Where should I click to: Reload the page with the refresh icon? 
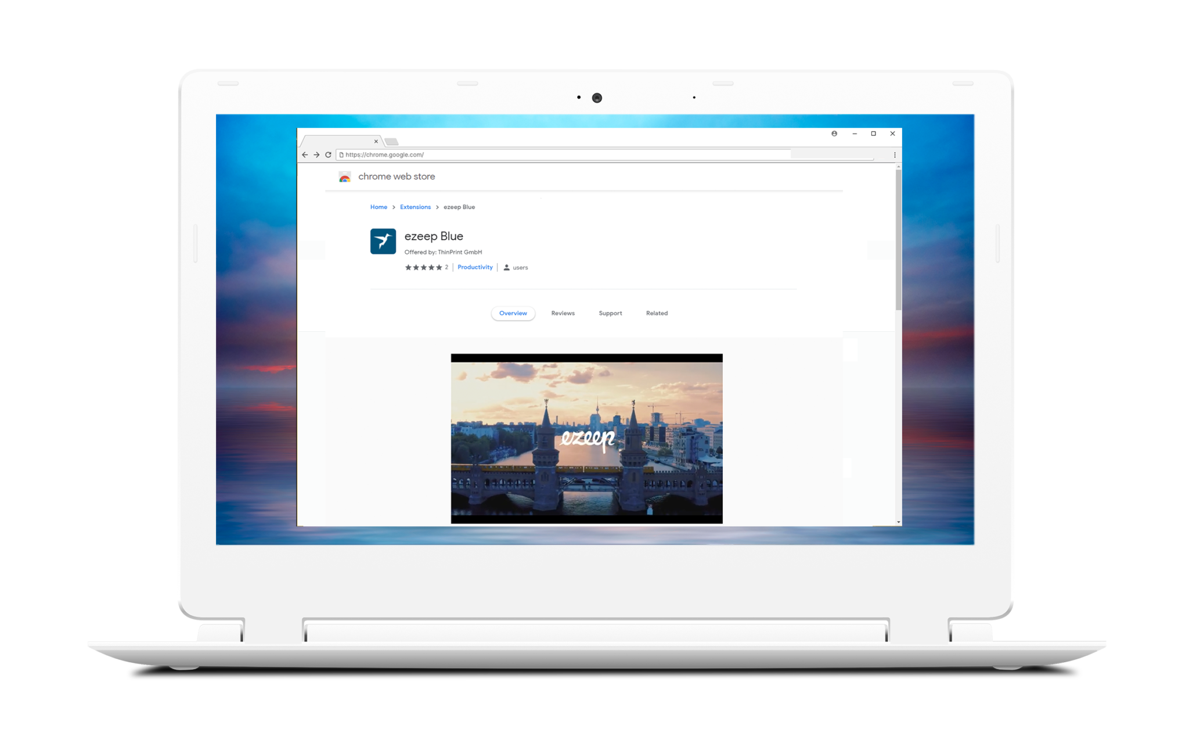click(x=327, y=155)
